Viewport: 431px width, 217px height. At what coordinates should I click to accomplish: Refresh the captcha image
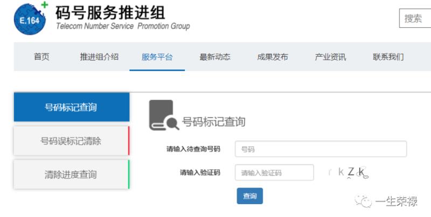point(349,172)
